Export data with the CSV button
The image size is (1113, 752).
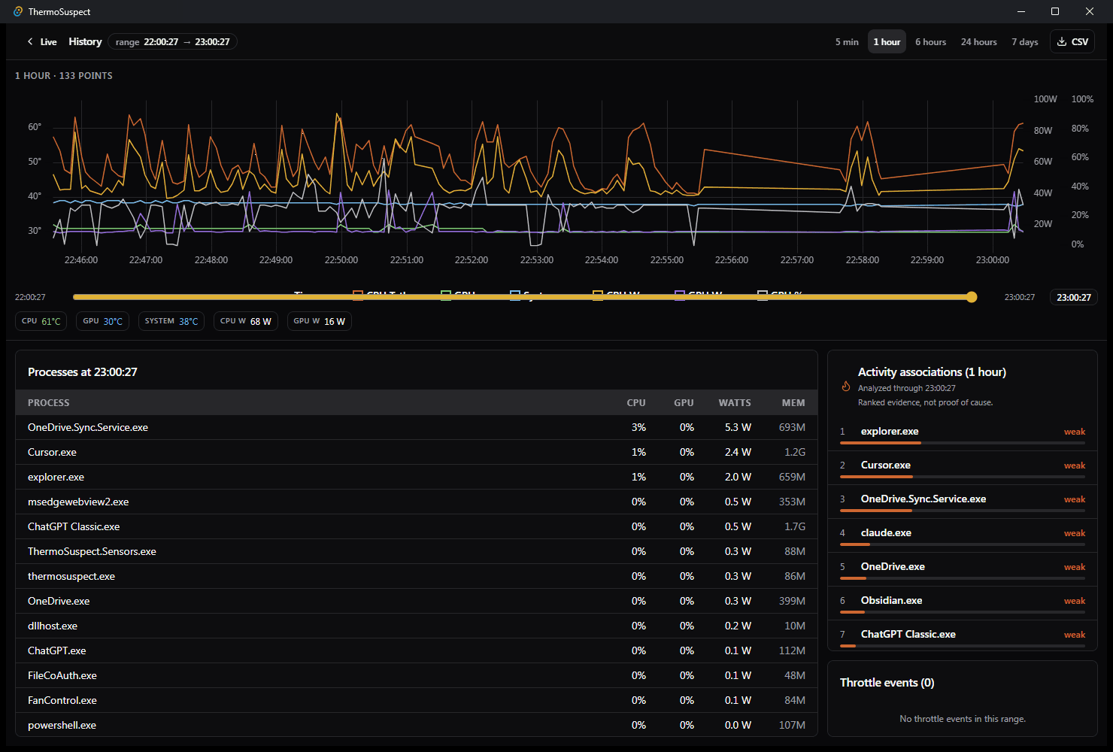click(x=1072, y=42)
